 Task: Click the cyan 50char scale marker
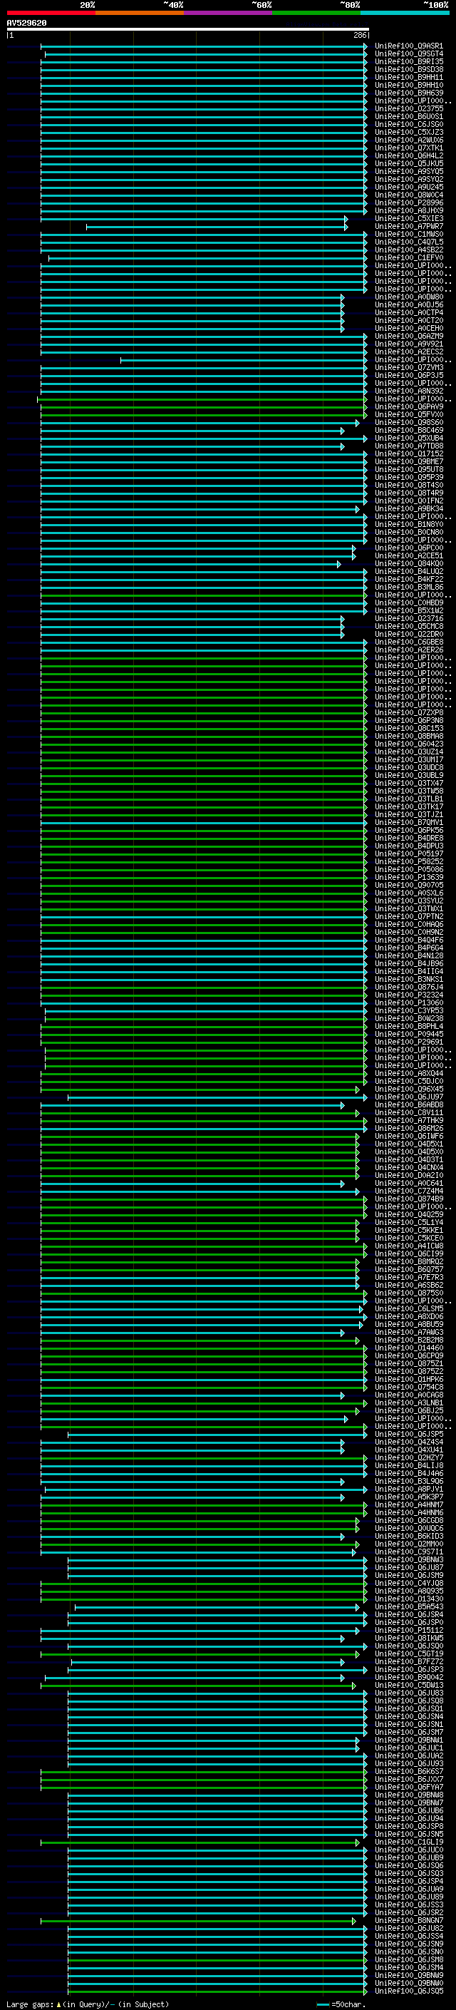pos(323,2004)
